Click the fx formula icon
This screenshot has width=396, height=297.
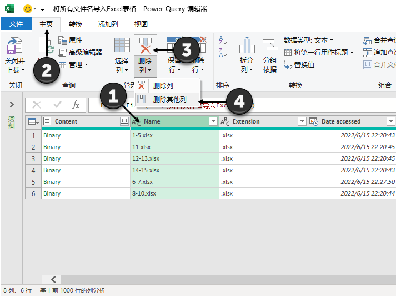coord(76,105)
